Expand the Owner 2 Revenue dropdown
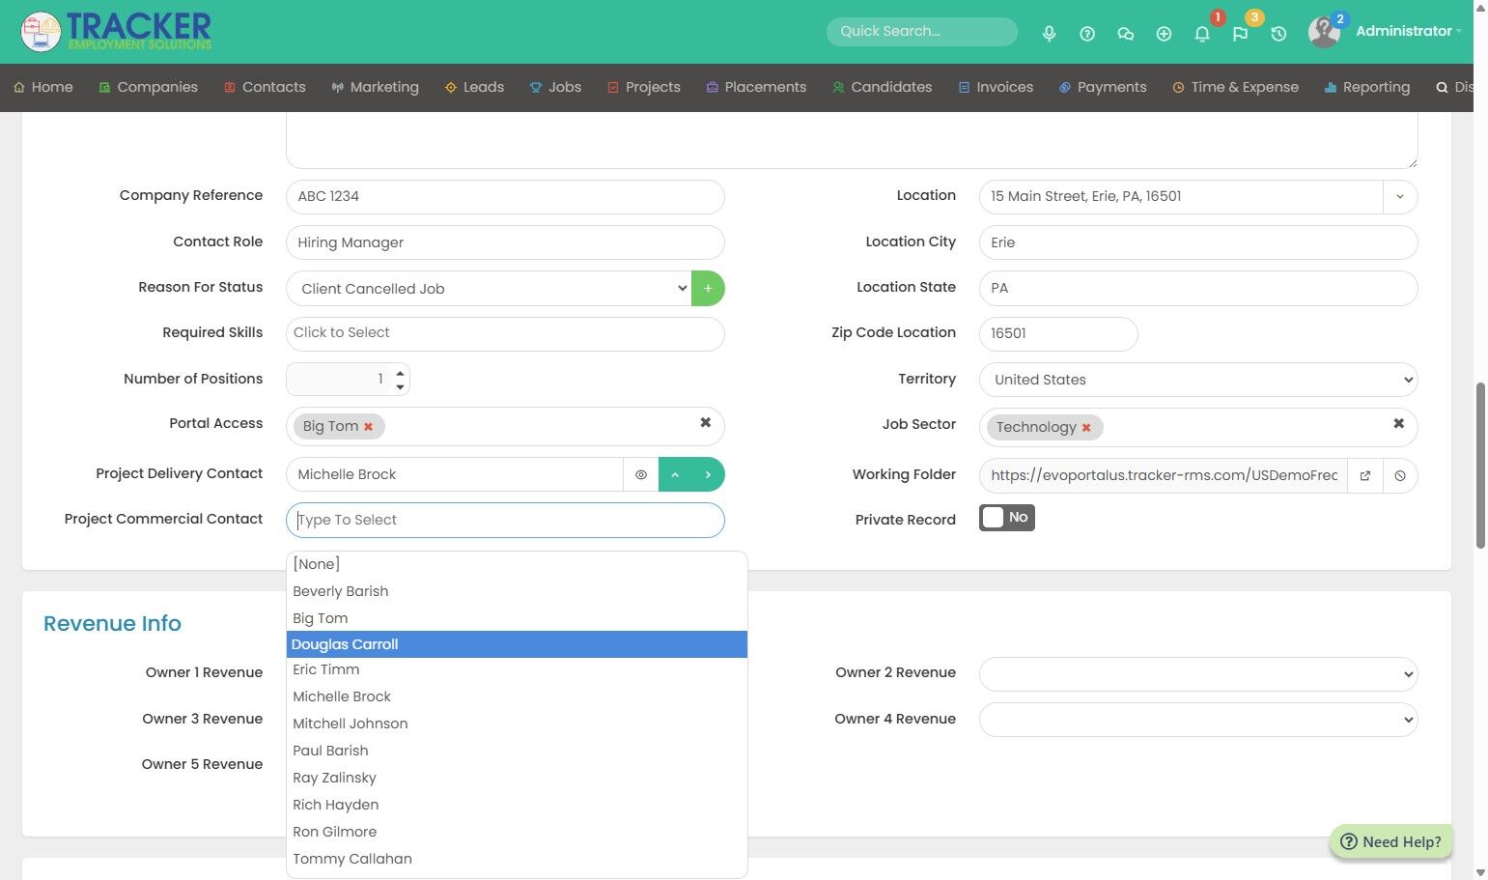1488x880 pixels. point(1198,674)
